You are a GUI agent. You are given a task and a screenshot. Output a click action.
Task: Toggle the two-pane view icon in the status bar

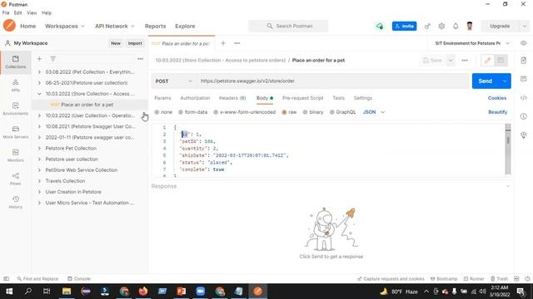pos(516,279)
